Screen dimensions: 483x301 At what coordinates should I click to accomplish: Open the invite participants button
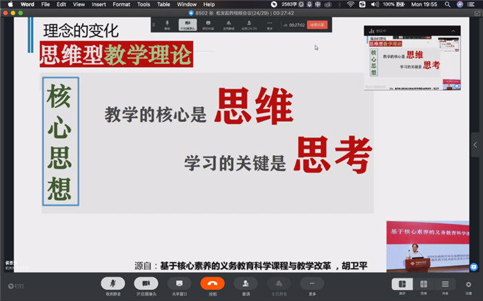coord(246,284)
